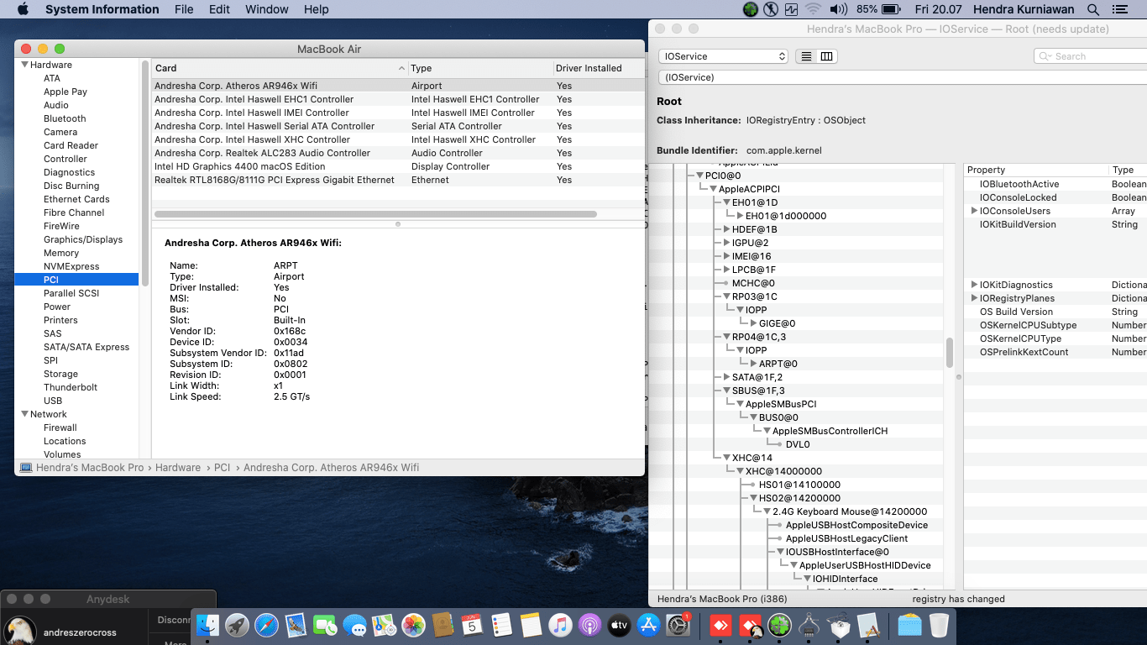
Task: Select the ARPT@0 node in registry tree
Action: 778,364
